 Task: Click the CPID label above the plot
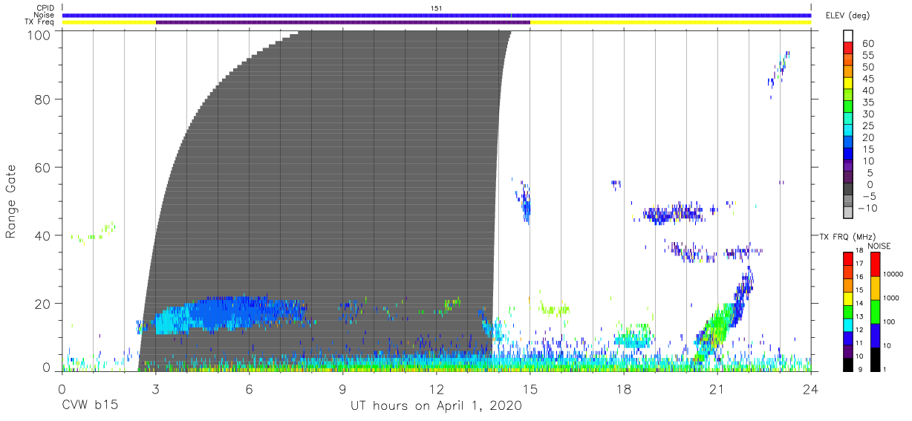pos(45,8)
